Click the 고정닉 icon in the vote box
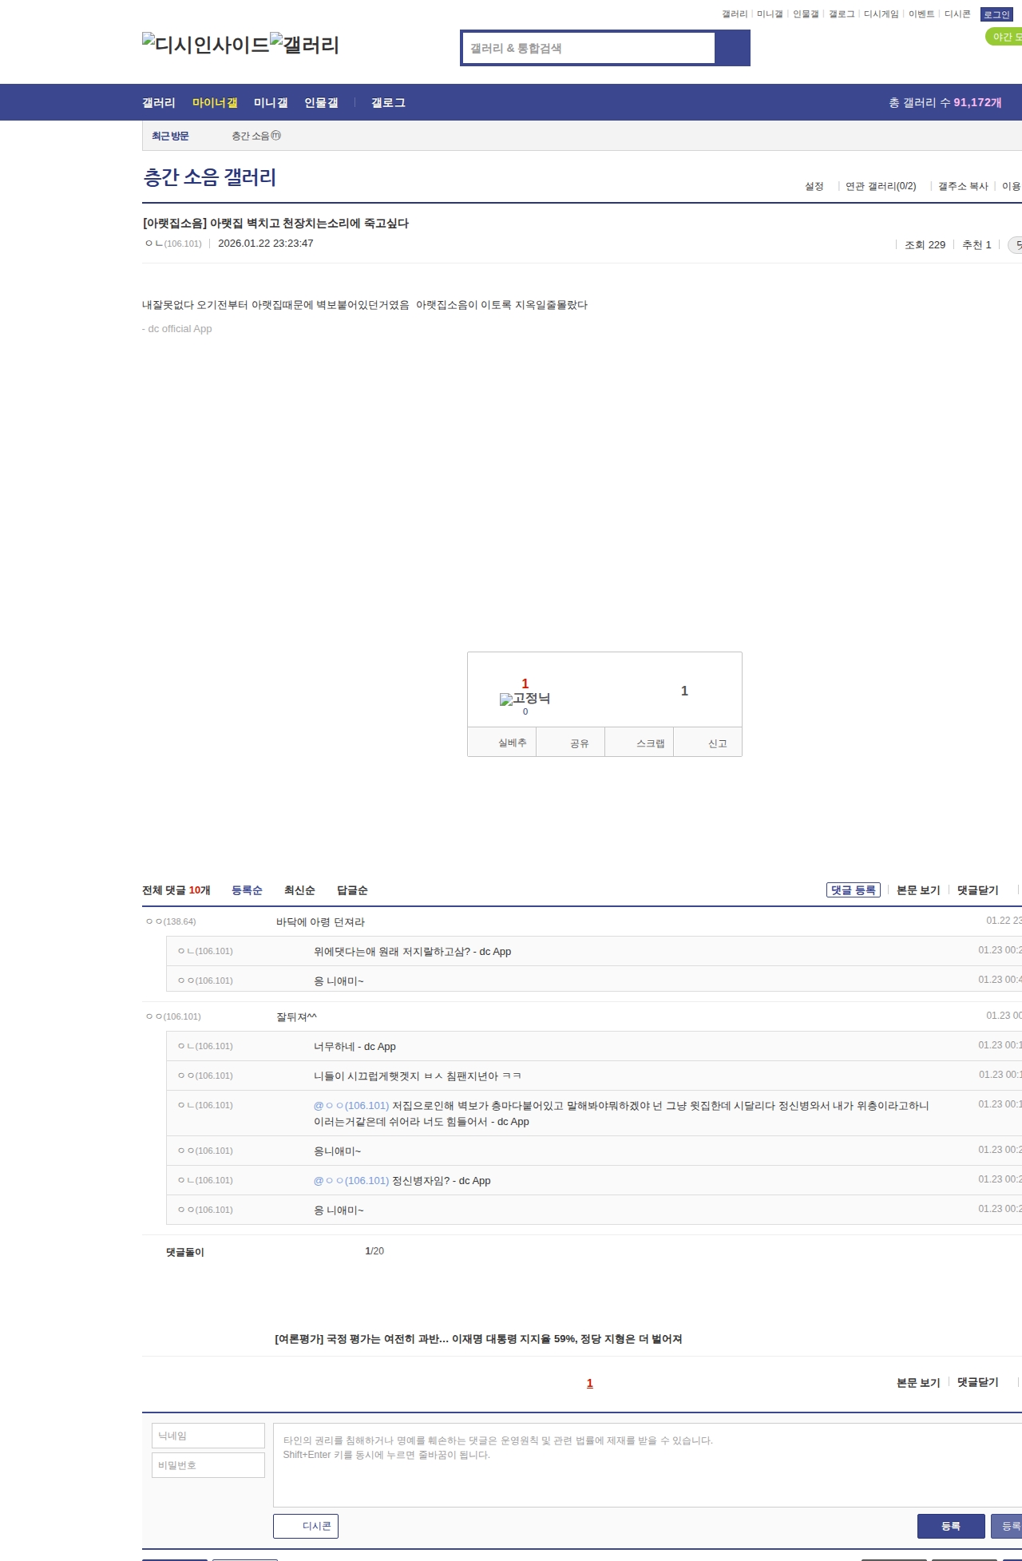 pyautogui.click(x=525, y=699)
